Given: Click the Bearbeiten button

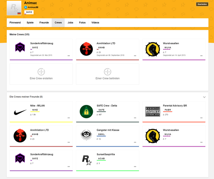Looking at the screenshot, I should coord(202,4).
